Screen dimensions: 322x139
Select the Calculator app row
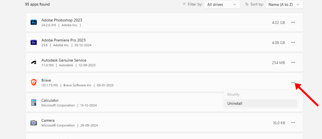point(164,103)
